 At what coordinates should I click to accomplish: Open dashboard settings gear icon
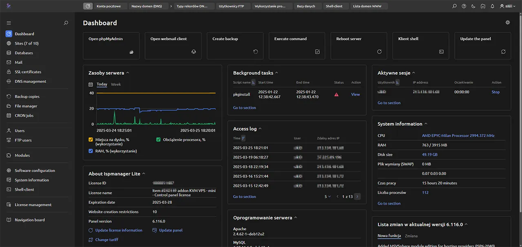[508, 23]
